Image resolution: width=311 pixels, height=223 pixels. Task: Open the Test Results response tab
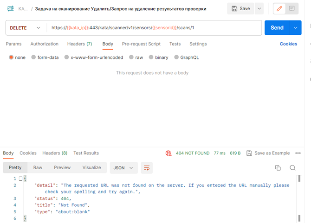point(86,153)
